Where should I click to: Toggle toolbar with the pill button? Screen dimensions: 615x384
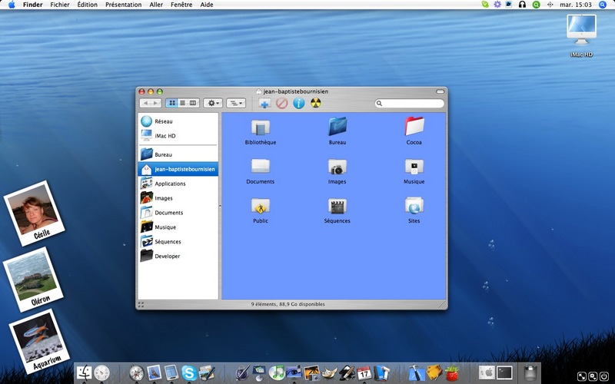click(440, 91)
